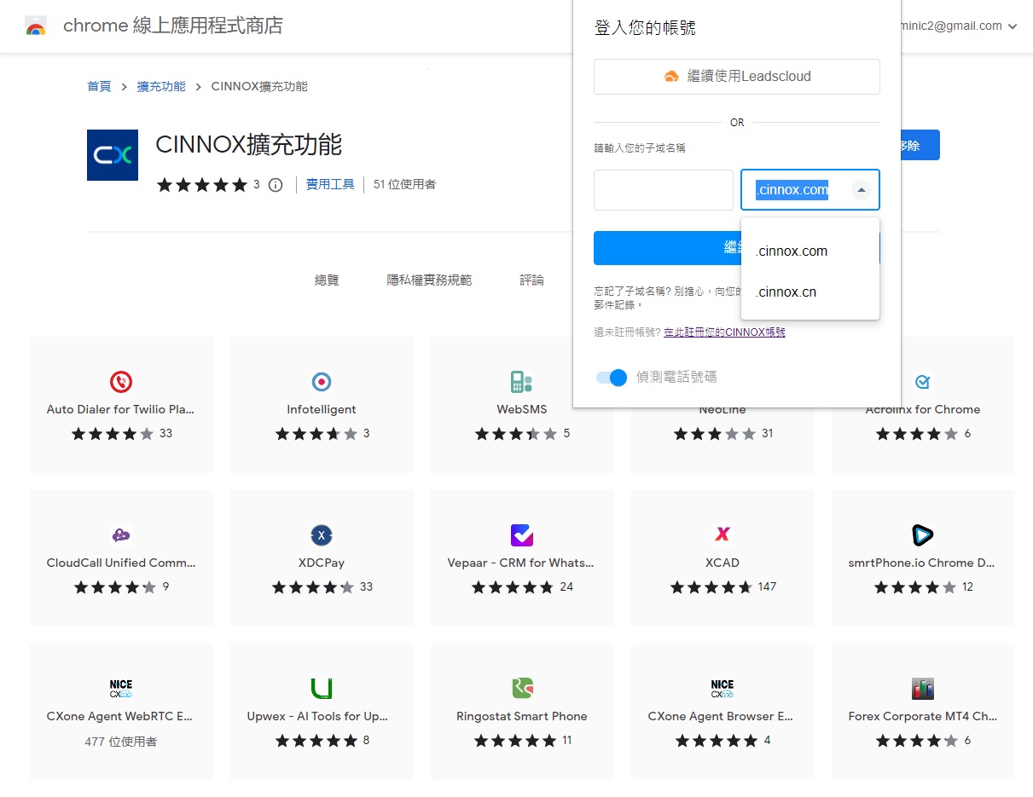Click the chrome 線上應用程式商店 header title
Viewport: 1033px width, 797px height.
(173, 26)
